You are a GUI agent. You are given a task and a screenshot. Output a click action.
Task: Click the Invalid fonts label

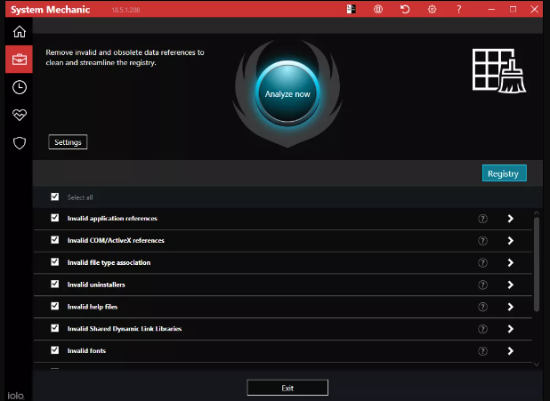[x=86, y=350]
